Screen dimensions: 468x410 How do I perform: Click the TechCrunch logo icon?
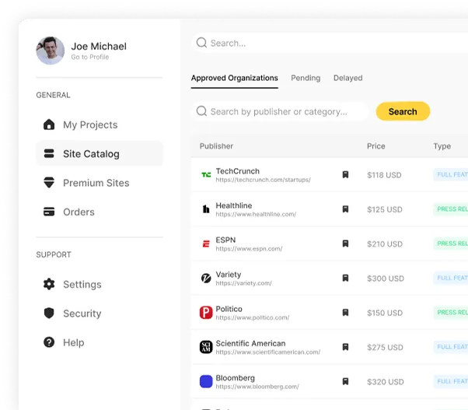pyautogui.click(x=206, y=175)
